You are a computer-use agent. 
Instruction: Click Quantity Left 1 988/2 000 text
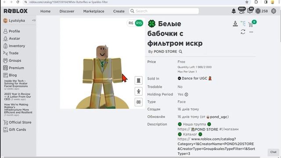[x=195, y=67]
